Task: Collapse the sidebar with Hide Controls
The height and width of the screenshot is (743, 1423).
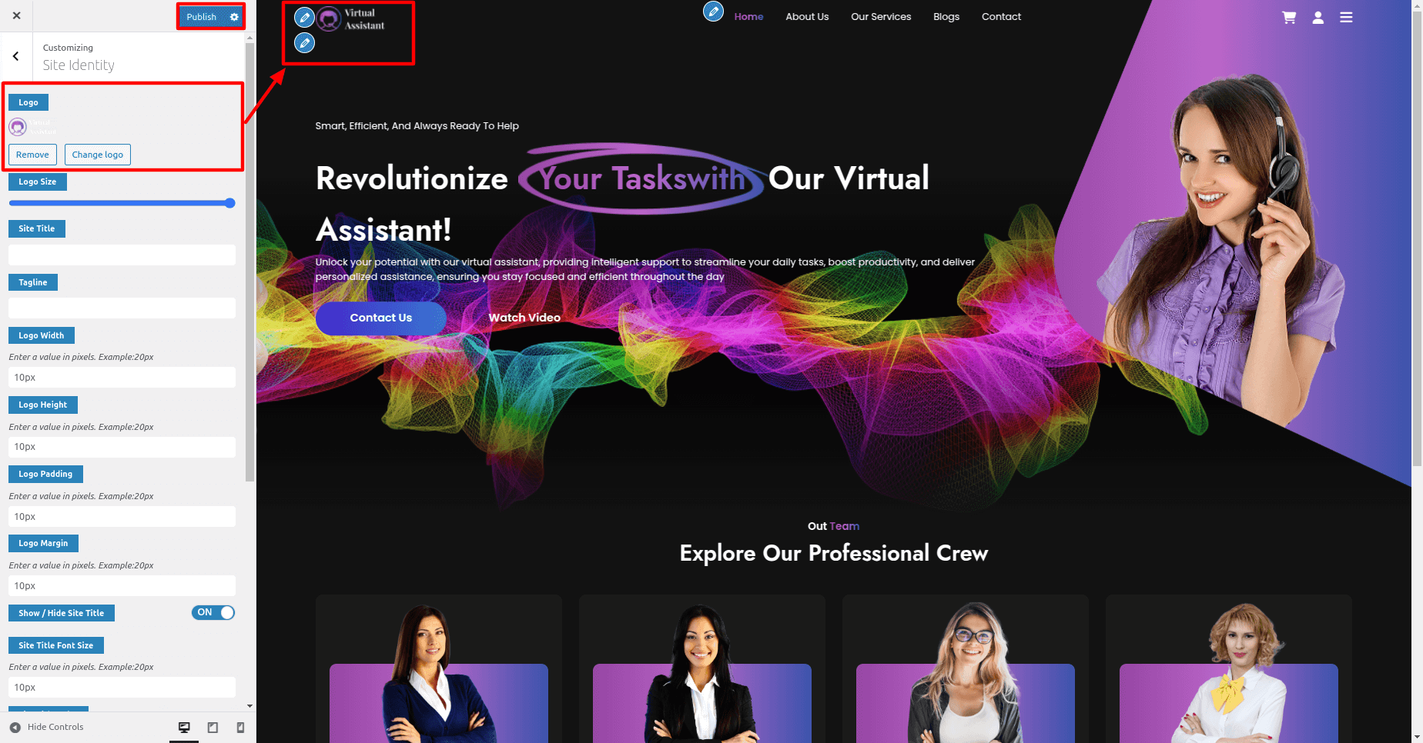Action: [47, 728]
